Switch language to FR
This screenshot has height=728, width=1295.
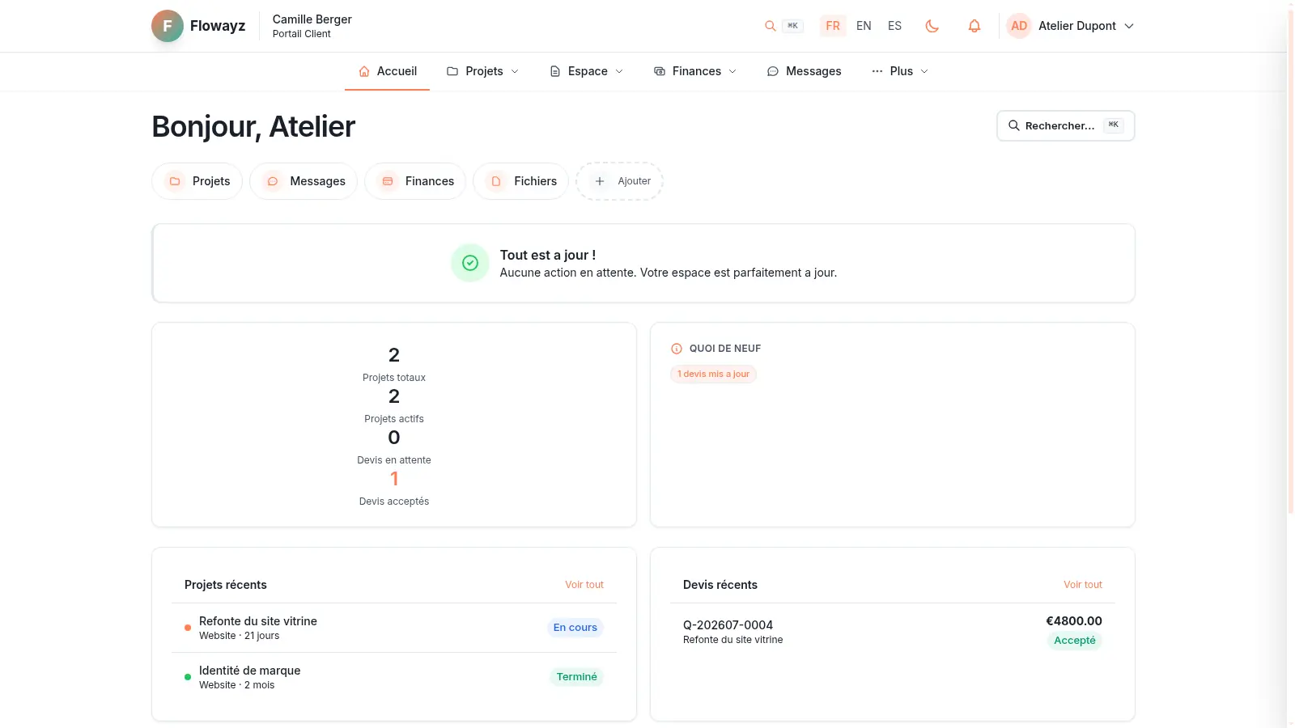[833, 26]
